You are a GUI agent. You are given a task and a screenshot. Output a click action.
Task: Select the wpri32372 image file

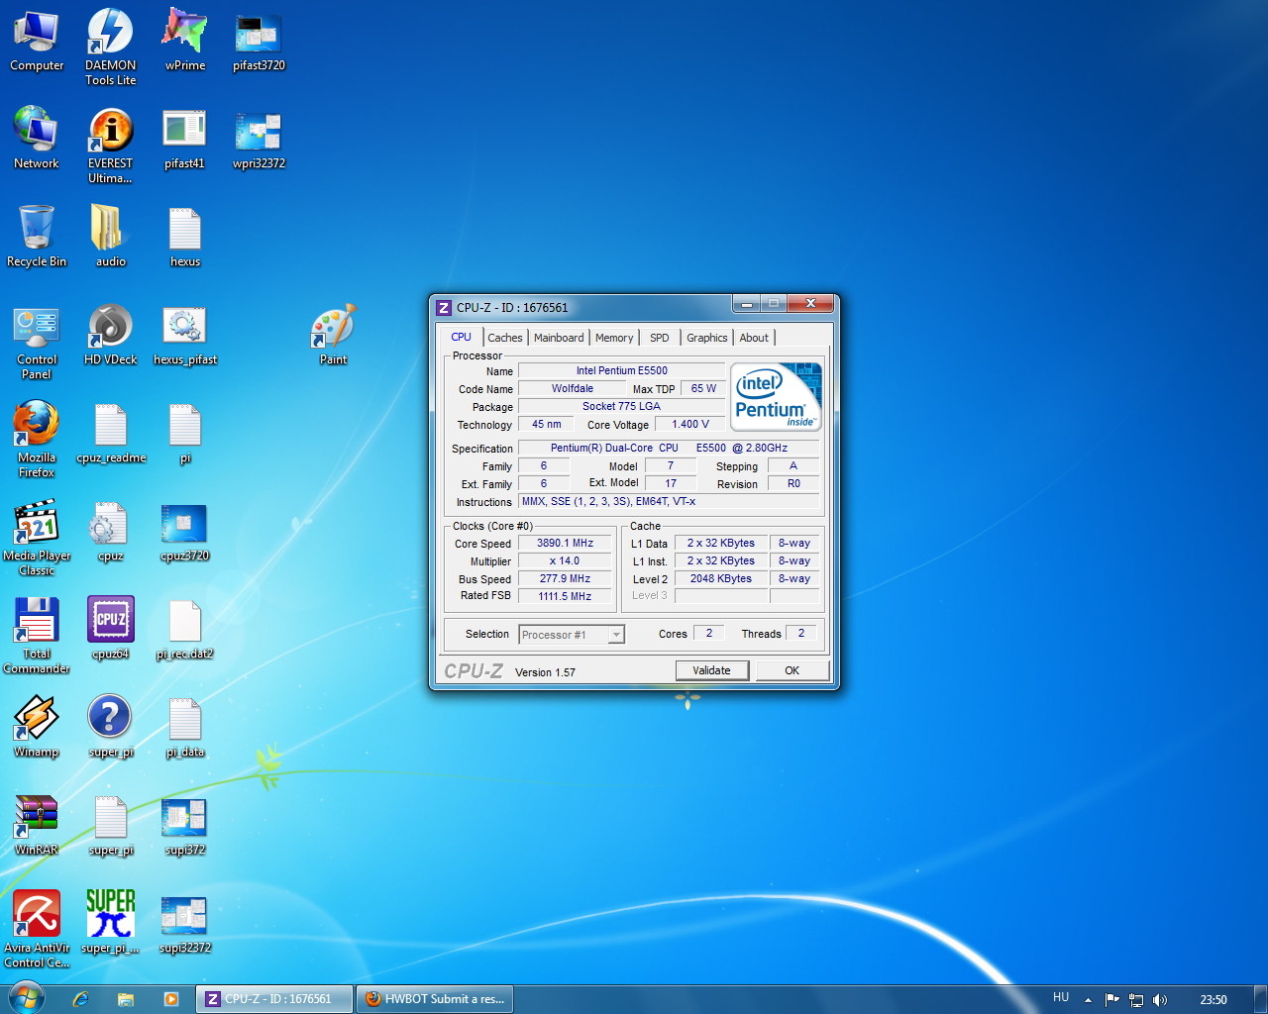259,140
